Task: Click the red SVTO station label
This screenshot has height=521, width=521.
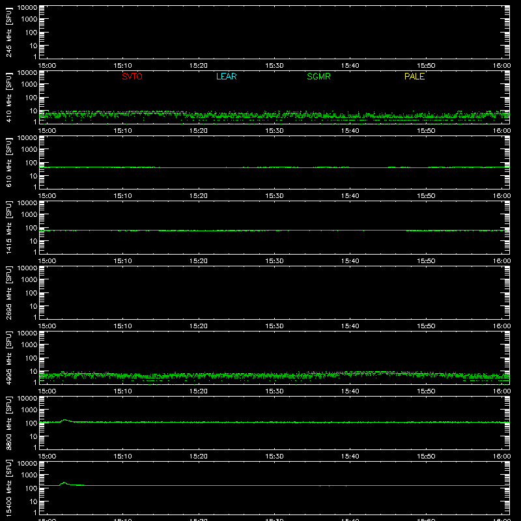Action: coord(132,76)
